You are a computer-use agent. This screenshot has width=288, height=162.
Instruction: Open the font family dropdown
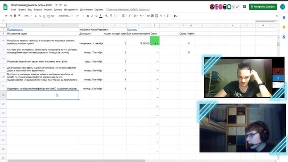coord(66,16)
